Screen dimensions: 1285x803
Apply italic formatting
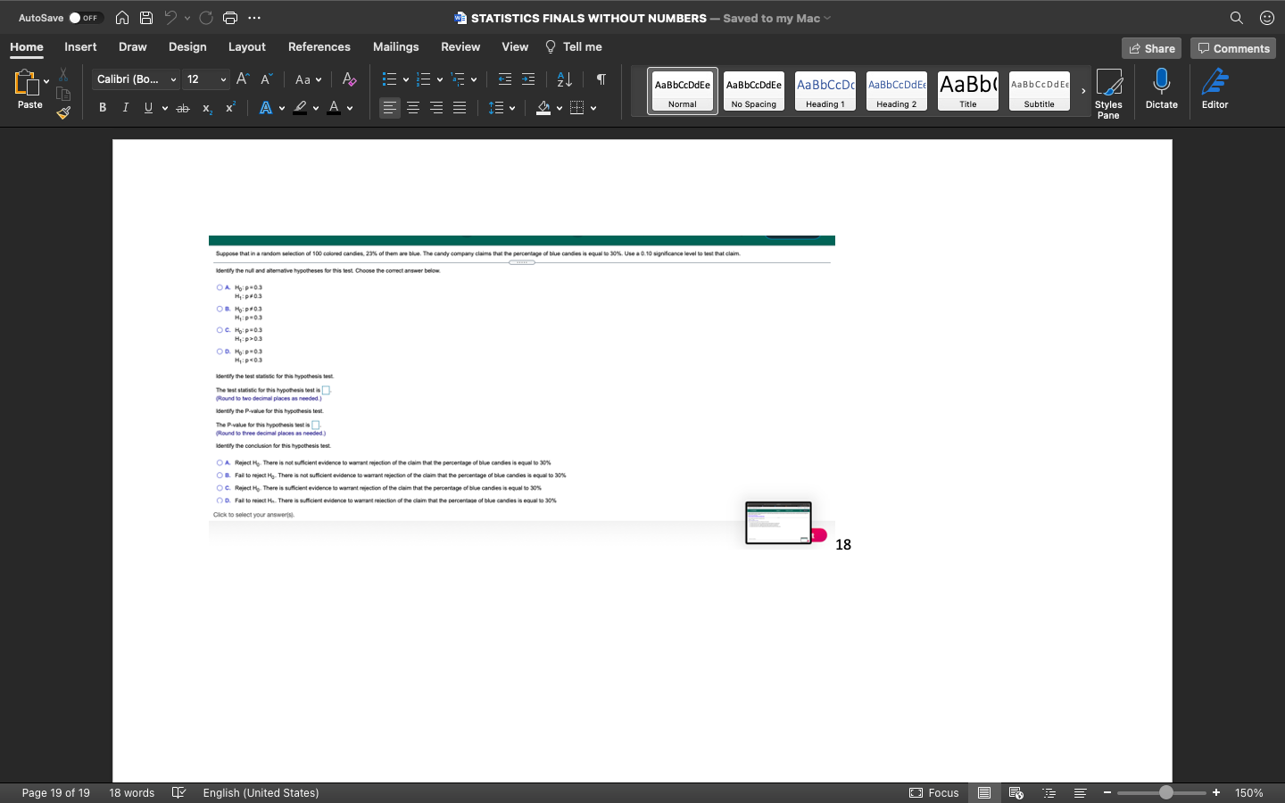coord(125,107)
